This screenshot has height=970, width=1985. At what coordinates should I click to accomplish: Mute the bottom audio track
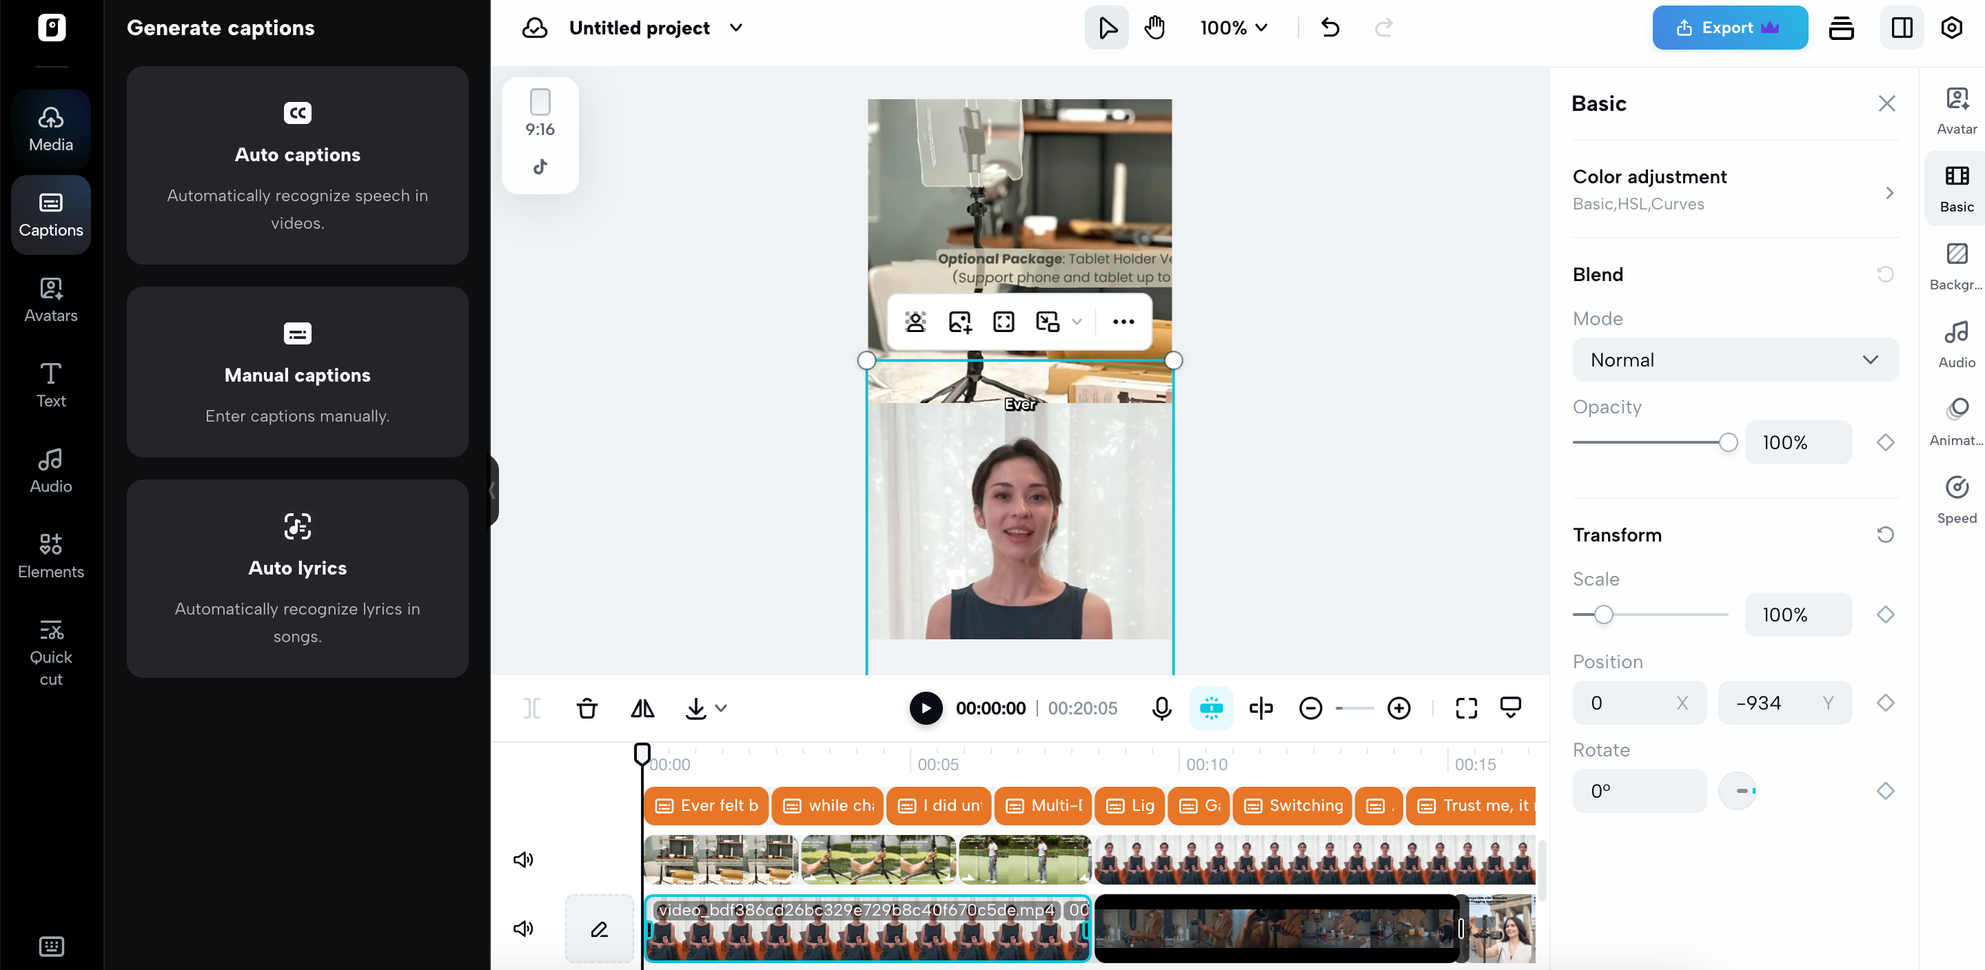coord(523,929)
